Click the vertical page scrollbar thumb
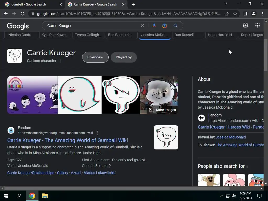 tap(266, 55)
